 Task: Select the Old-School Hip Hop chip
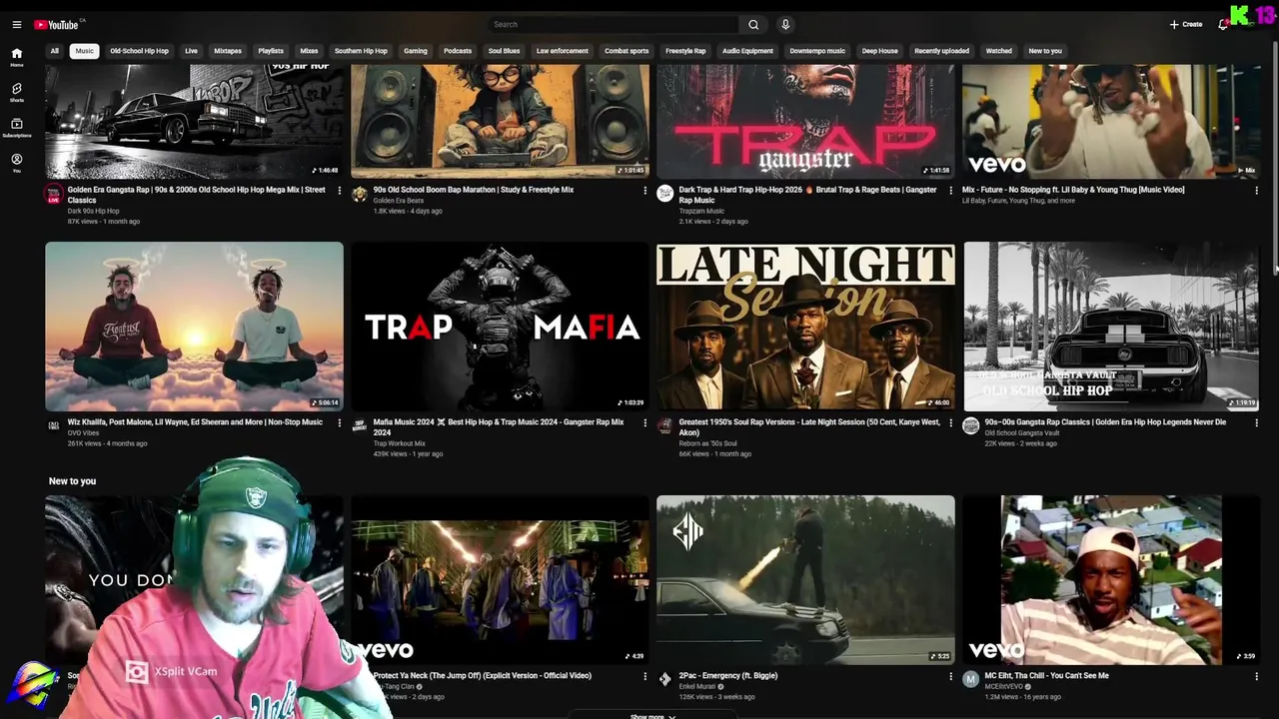tap(139, 51)
